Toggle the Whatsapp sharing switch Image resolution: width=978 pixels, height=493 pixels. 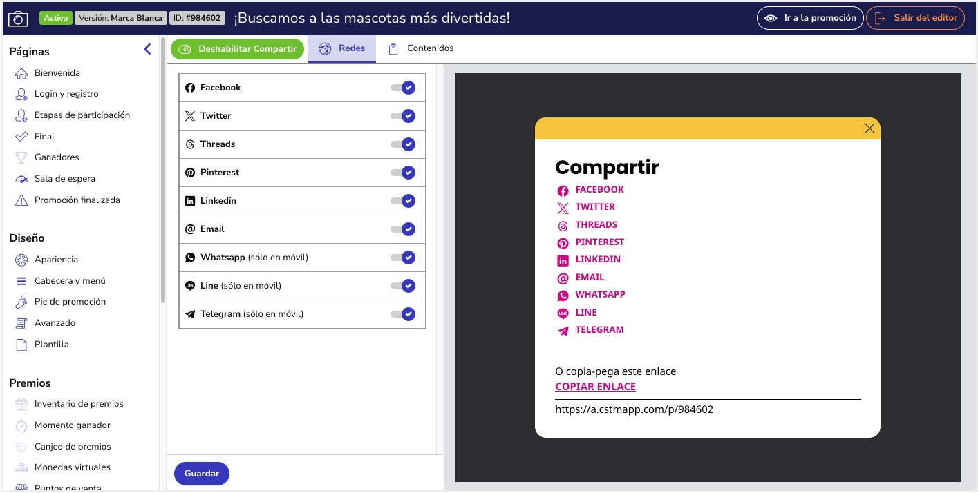[x=403, y=258]
